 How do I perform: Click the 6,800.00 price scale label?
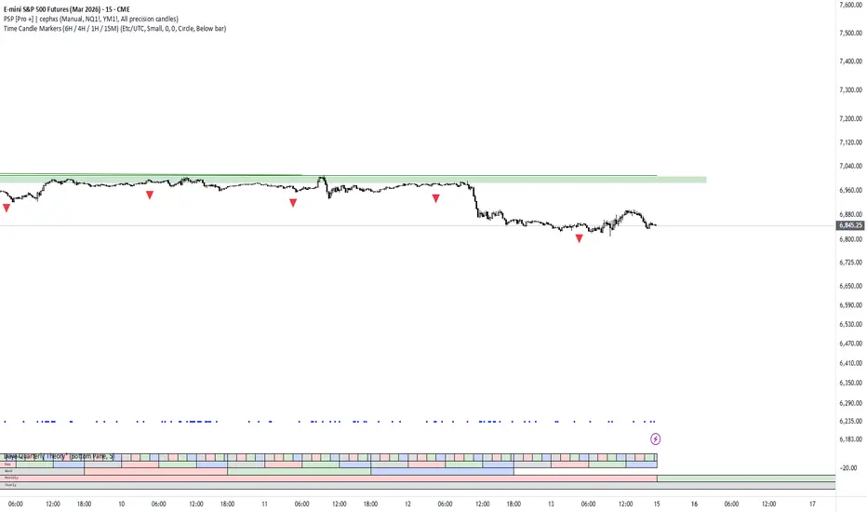[850, 239]
